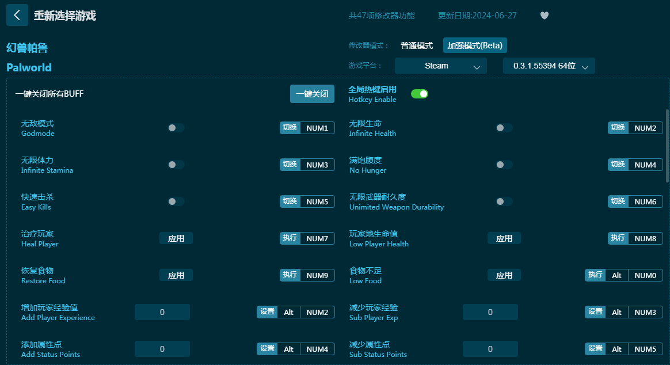Click 切换 button for Infinite Stamina

point(290,165)
